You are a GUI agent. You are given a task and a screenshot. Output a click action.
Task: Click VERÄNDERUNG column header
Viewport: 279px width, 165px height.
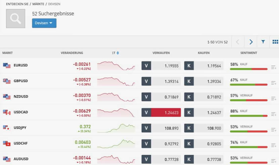[72, 53]
